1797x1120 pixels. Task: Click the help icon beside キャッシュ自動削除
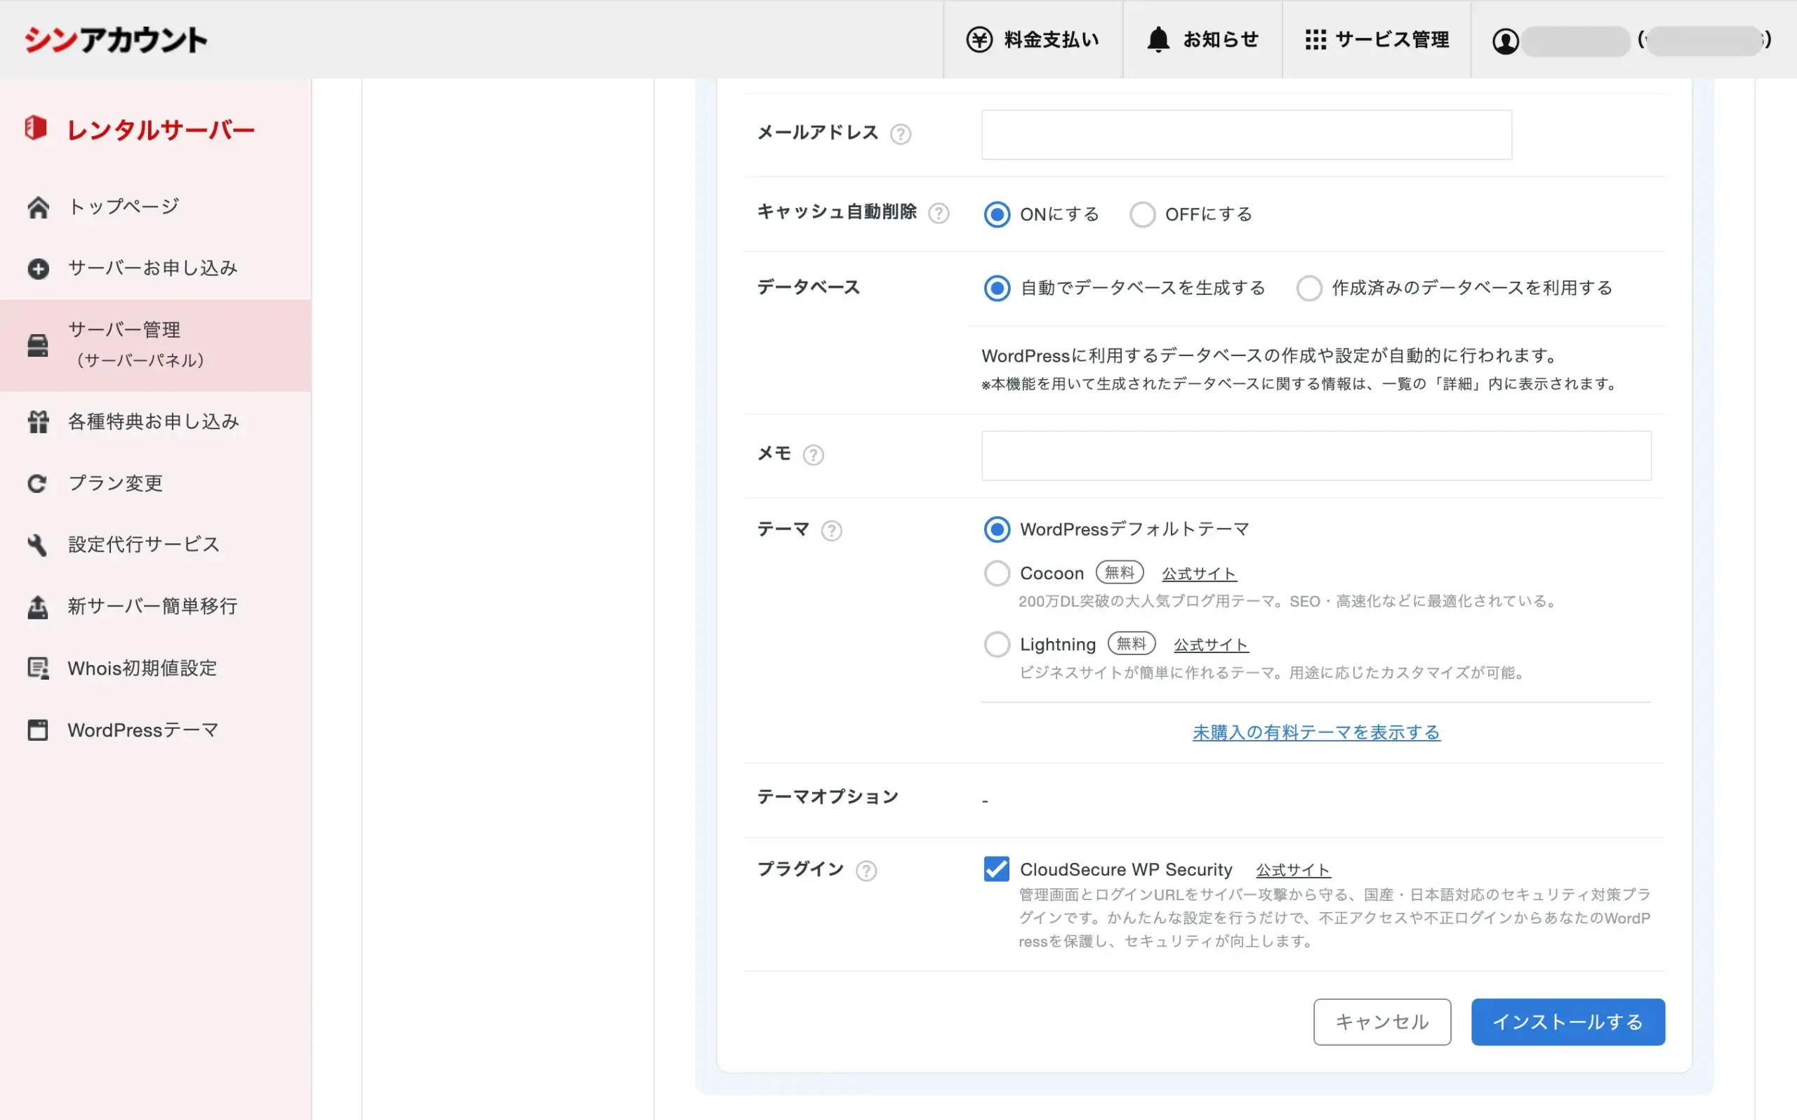click(x=938, y=213)
